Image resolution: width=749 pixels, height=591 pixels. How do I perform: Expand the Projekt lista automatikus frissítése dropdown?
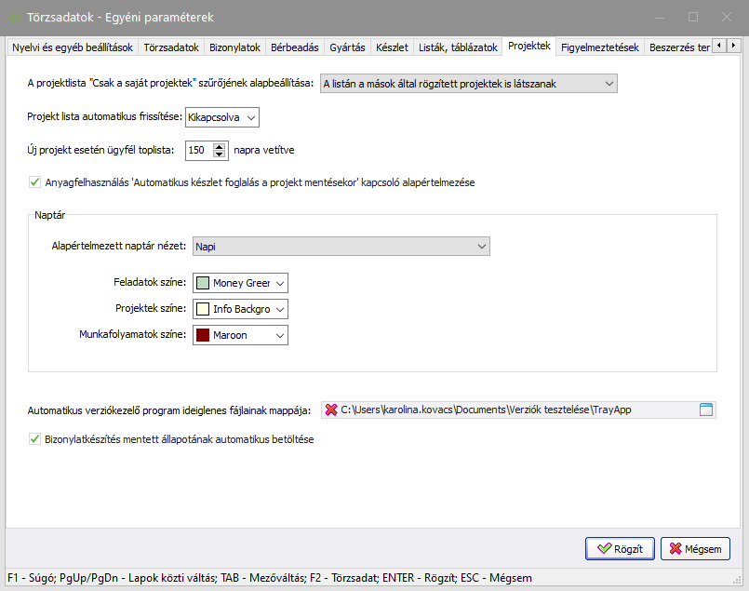coord(222,116)
